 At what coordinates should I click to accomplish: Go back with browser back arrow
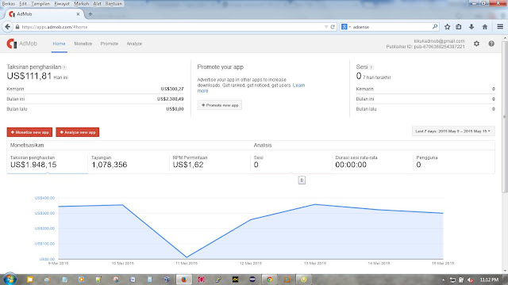point(8,27)
